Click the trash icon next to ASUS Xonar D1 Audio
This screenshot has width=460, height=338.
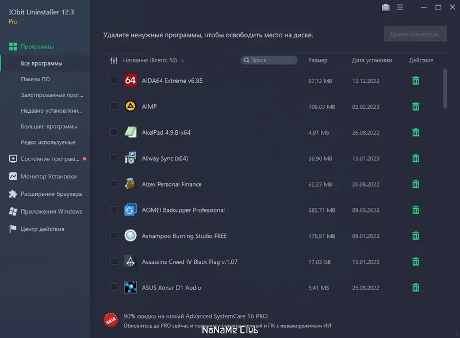(415, 287)
